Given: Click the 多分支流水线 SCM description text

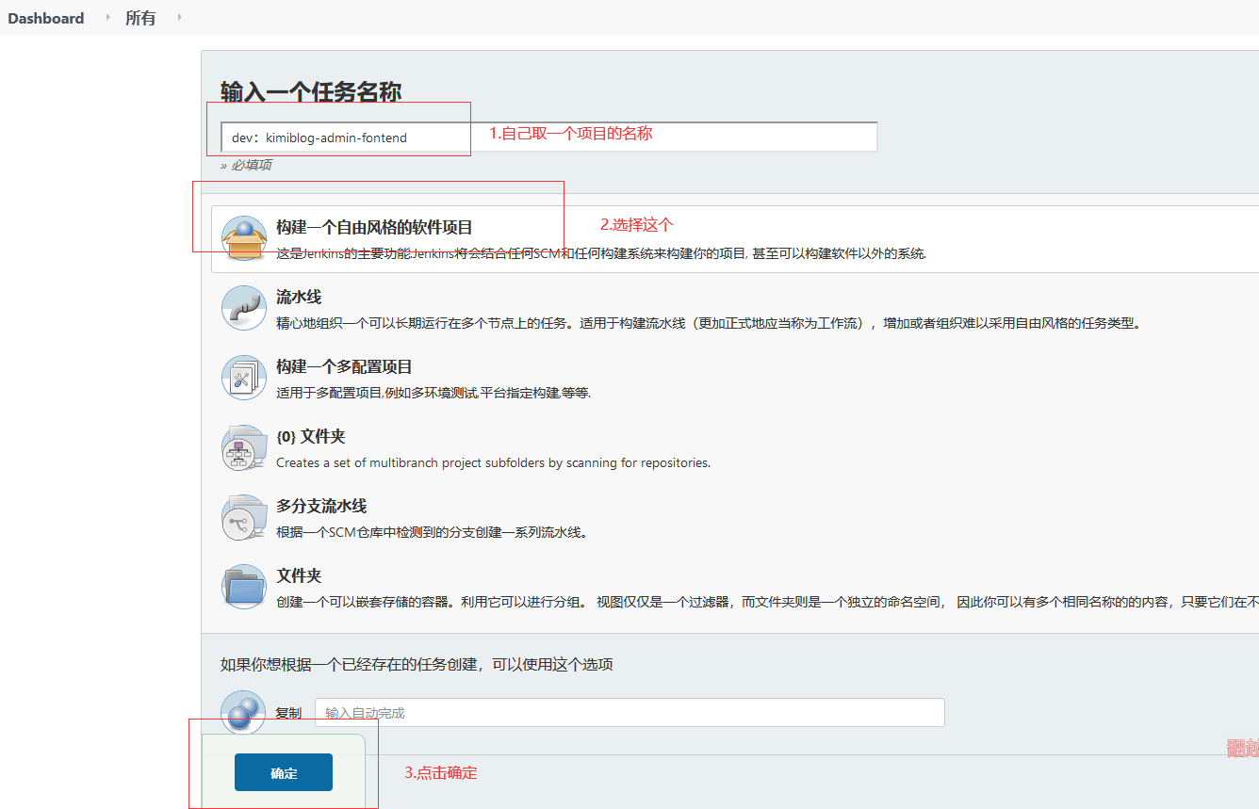Looking at the screenshot, I should 433,532.
